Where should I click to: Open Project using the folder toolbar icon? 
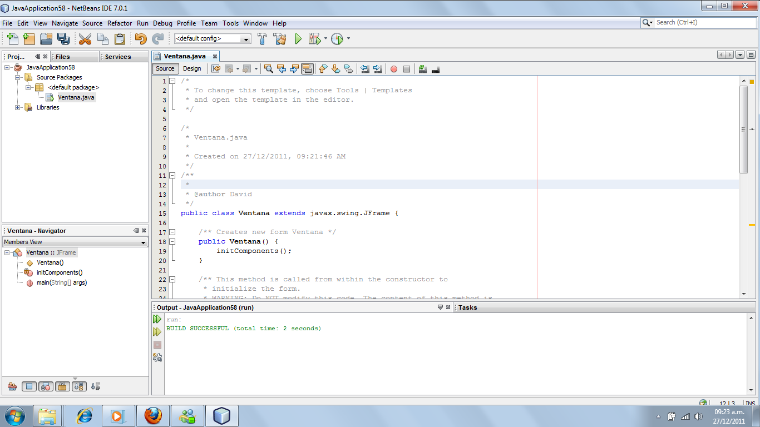[46, 39]
